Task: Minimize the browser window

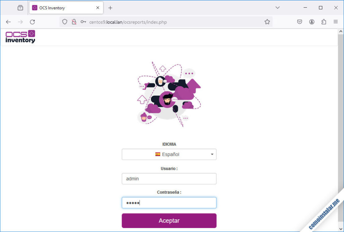Action: [305, 8]
